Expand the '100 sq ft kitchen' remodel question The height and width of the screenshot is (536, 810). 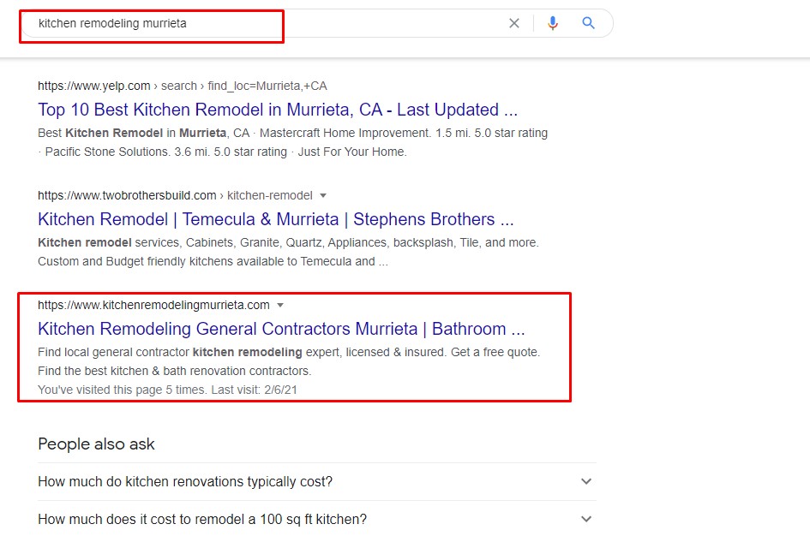(202, 520)
